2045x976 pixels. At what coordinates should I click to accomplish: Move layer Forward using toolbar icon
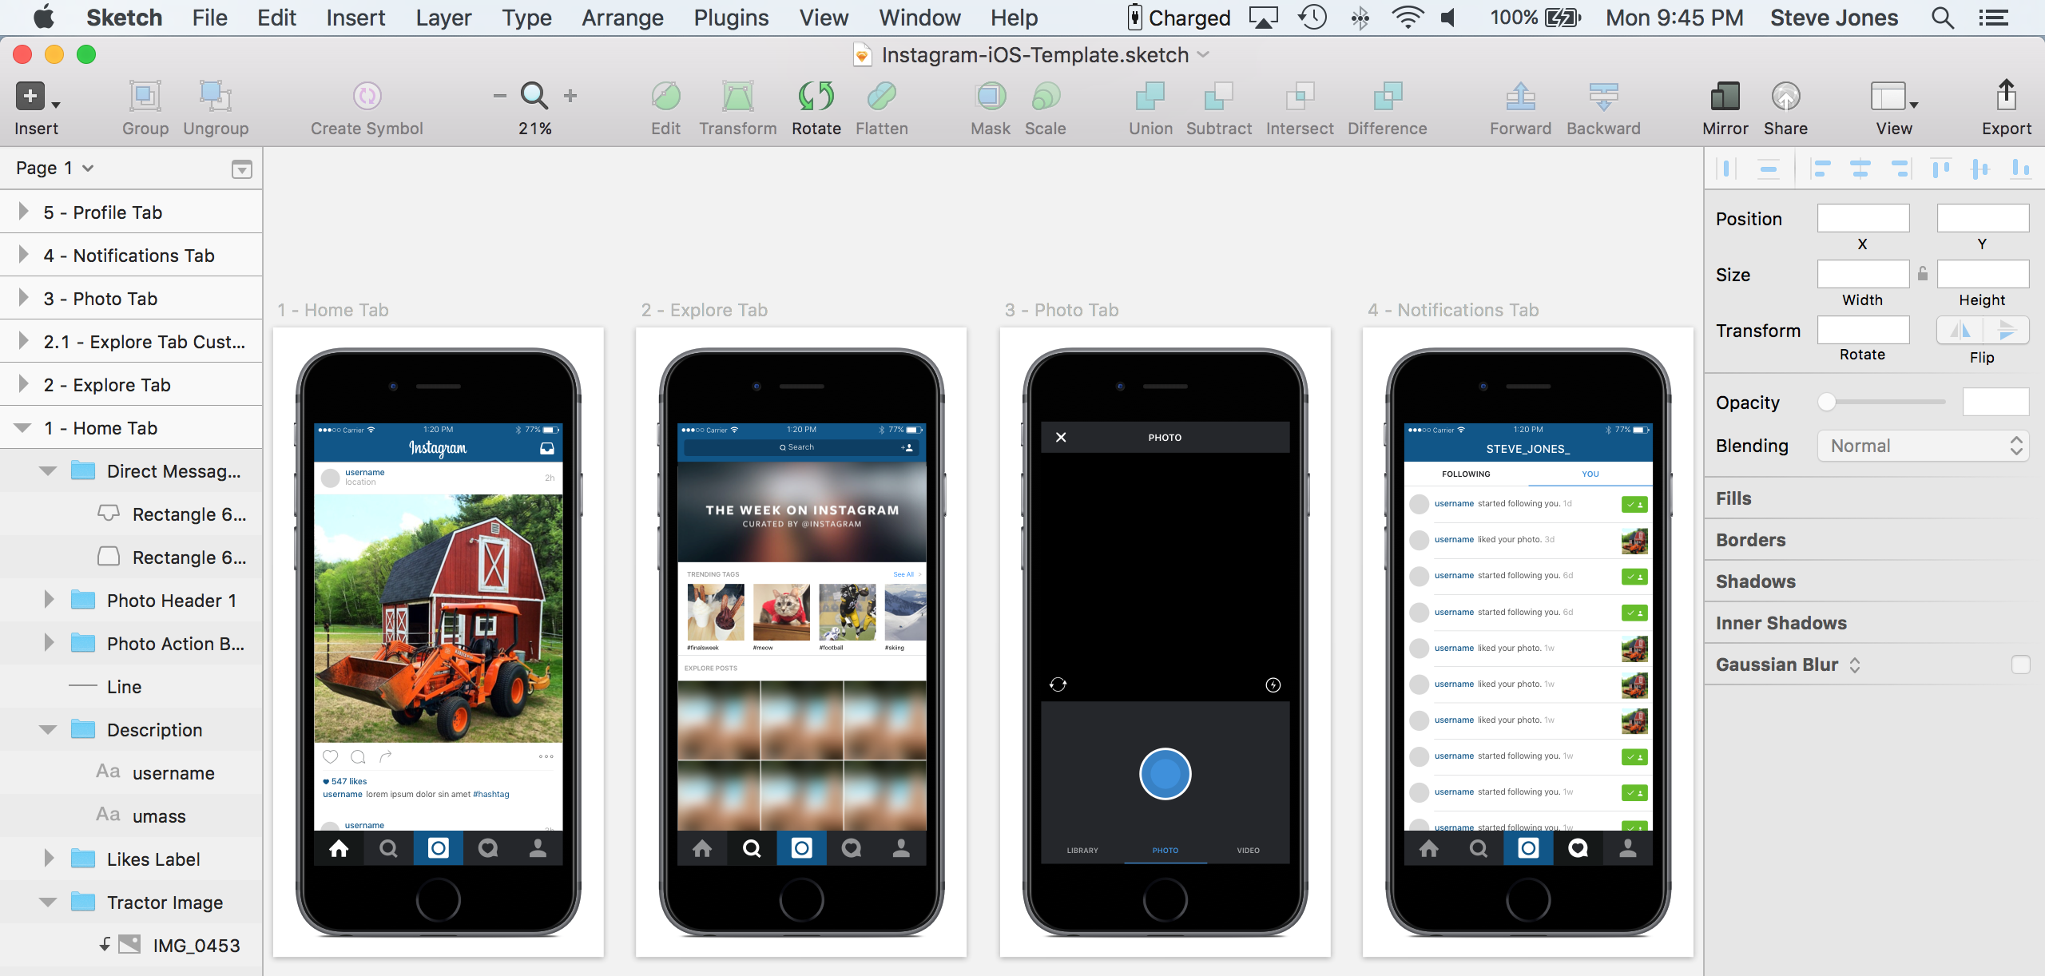click(x=1520, y=97)
